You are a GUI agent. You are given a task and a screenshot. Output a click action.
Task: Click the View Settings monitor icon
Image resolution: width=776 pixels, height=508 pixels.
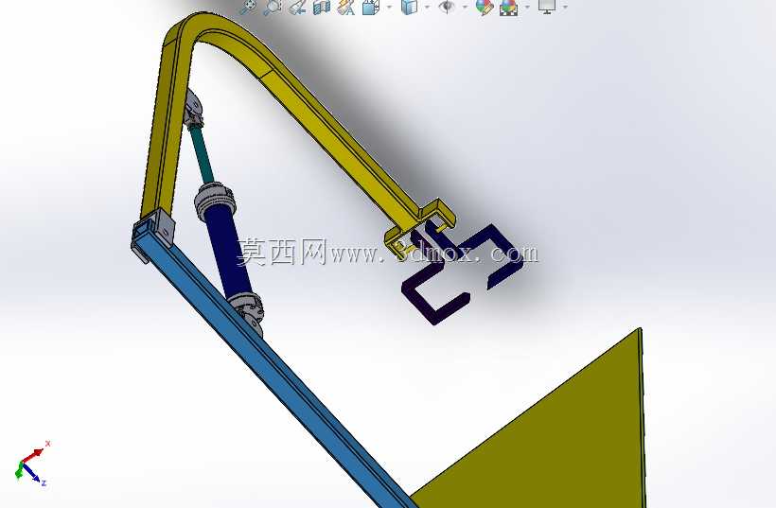(x=547, y=7)
